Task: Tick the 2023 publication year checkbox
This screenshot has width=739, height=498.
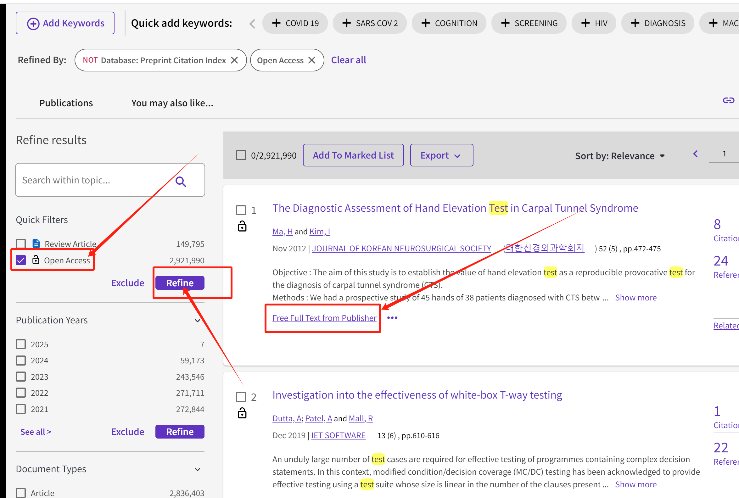Action: click(21, 377)
